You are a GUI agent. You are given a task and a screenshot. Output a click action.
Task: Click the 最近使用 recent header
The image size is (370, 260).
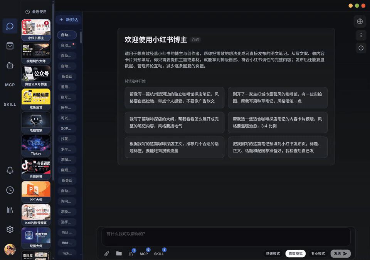[36, 12]
